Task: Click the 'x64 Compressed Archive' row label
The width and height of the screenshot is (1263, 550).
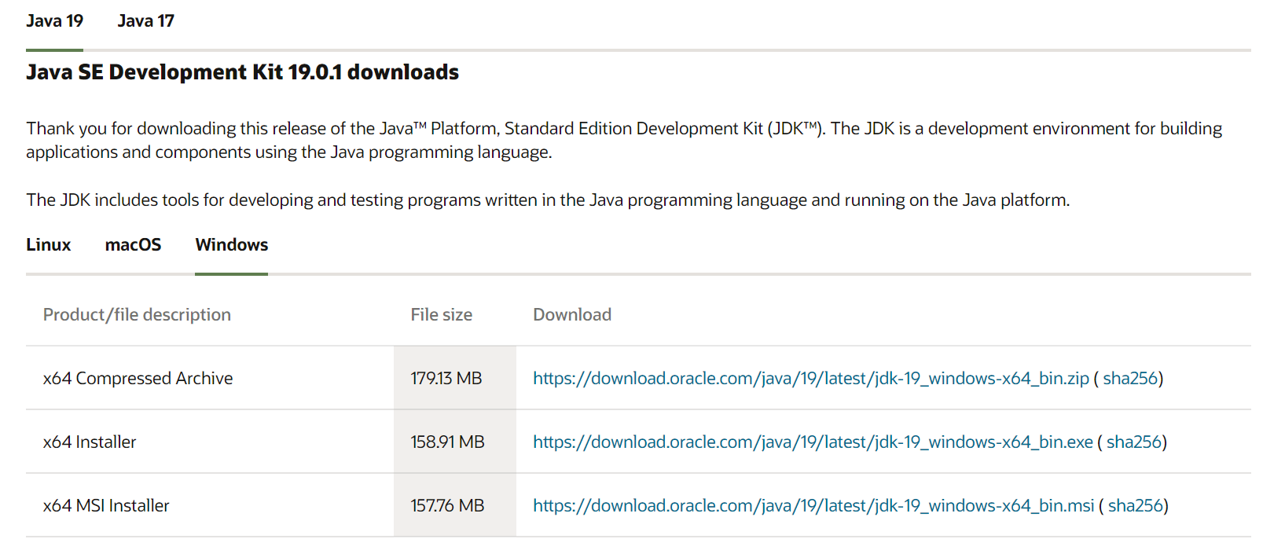Action: [x=138, y=379]
